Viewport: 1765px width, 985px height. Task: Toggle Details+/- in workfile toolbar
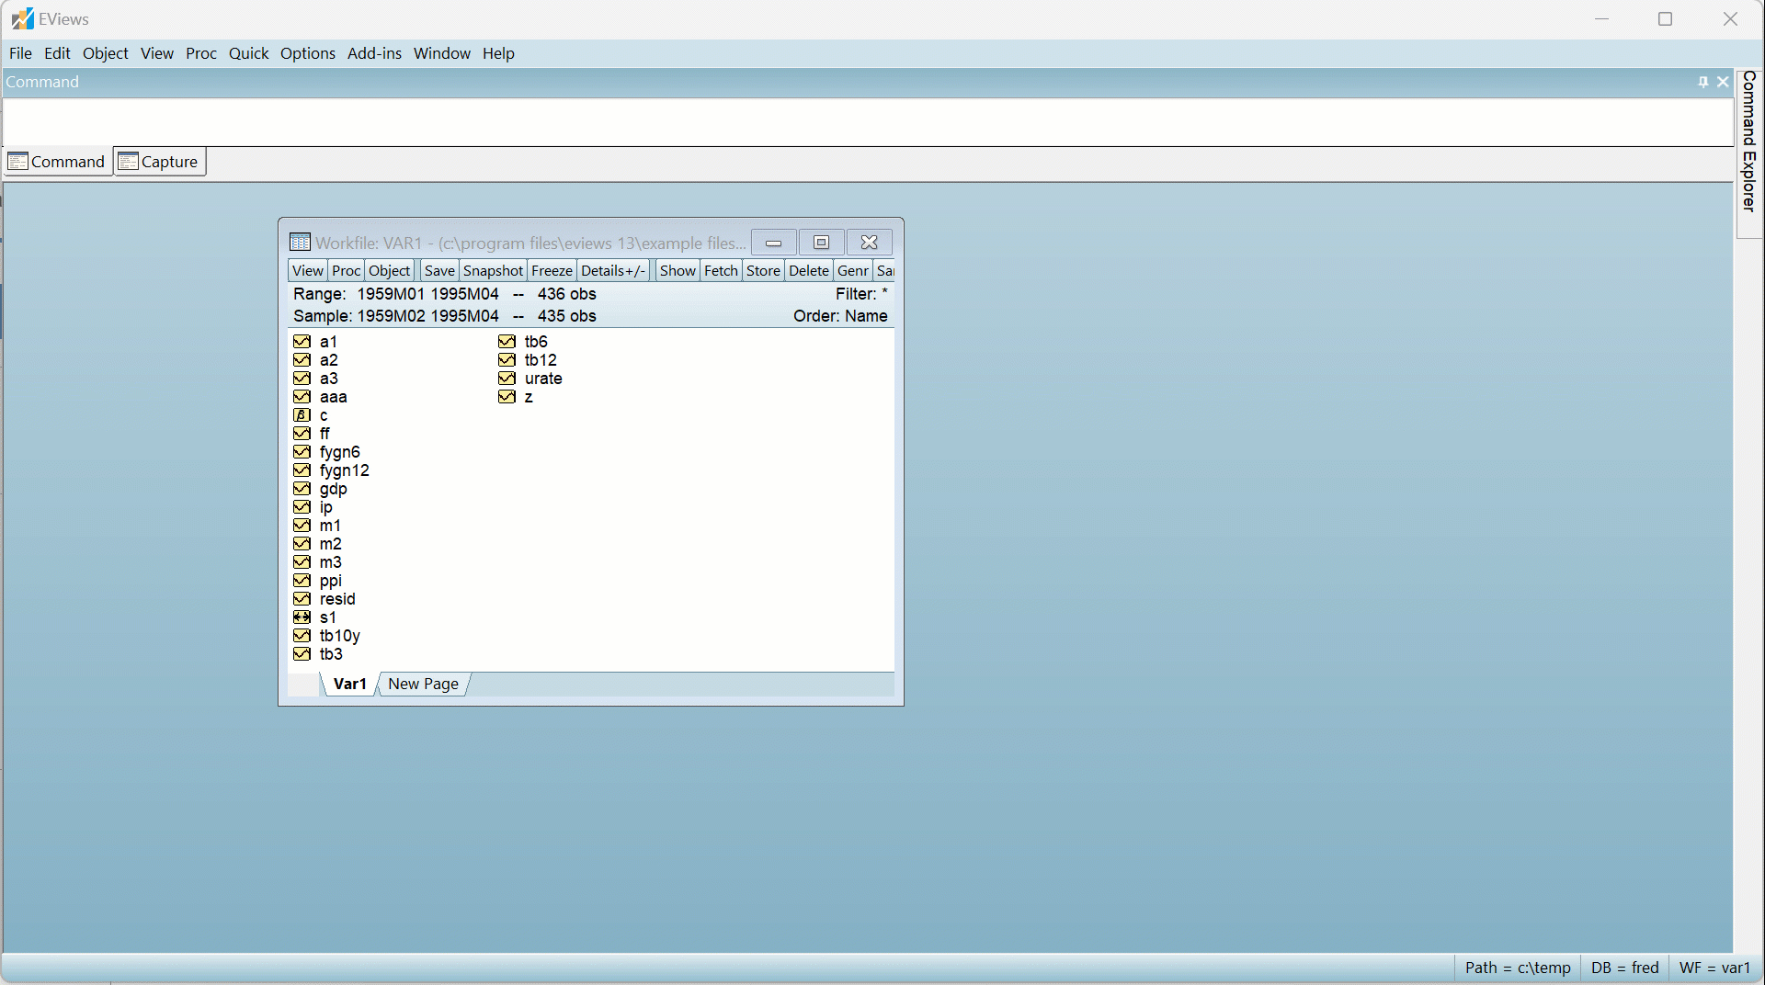point(613,270)
